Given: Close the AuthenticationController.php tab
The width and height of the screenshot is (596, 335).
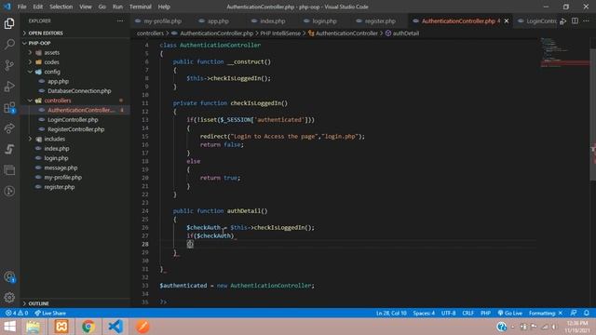Looking at the screenshot, I should (x=507, y=21).
